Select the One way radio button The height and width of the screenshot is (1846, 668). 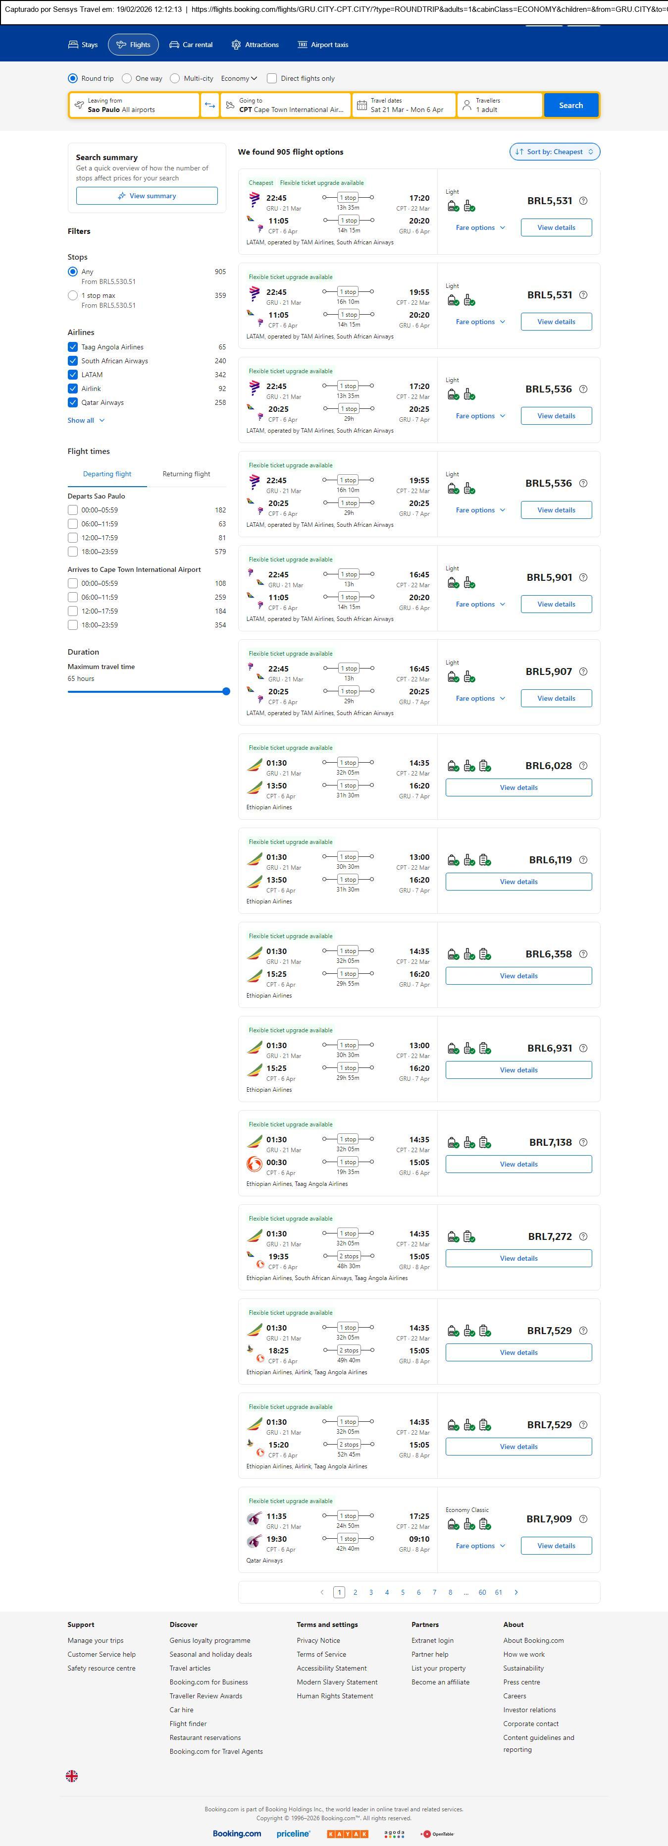coord(127,78)
